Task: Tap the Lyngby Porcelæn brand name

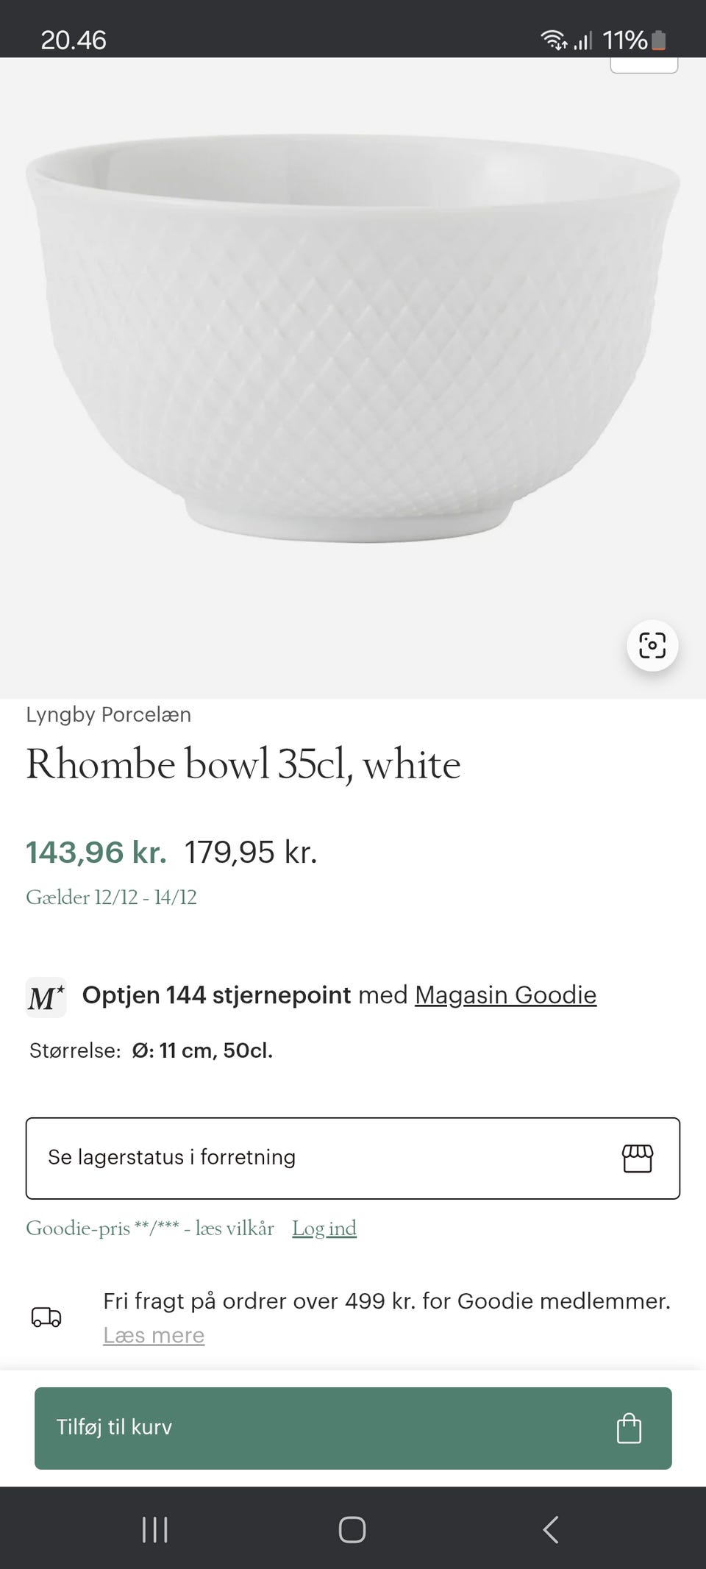Action: [109, 714]
